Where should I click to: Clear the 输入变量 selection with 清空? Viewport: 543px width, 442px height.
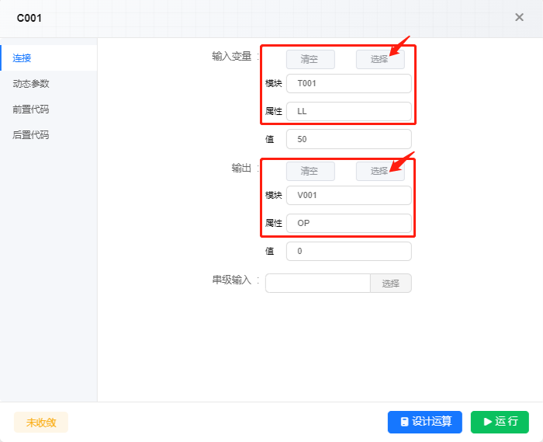[310, 59]
